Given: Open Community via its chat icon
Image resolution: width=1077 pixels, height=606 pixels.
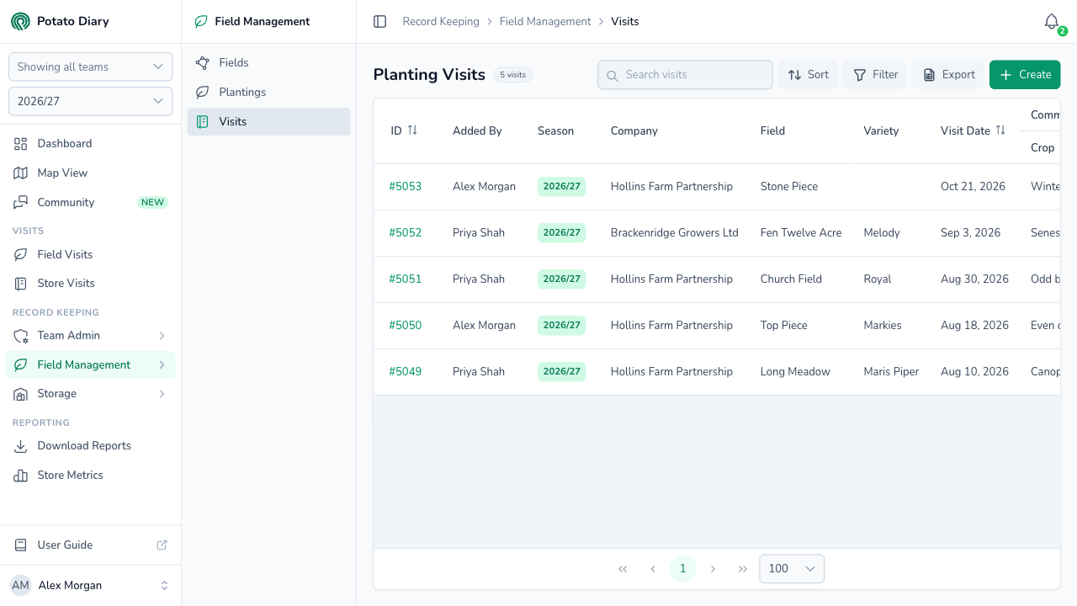Looking at the screenshot, I should [21, 202].
